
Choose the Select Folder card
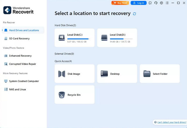[x=160, y=74]
